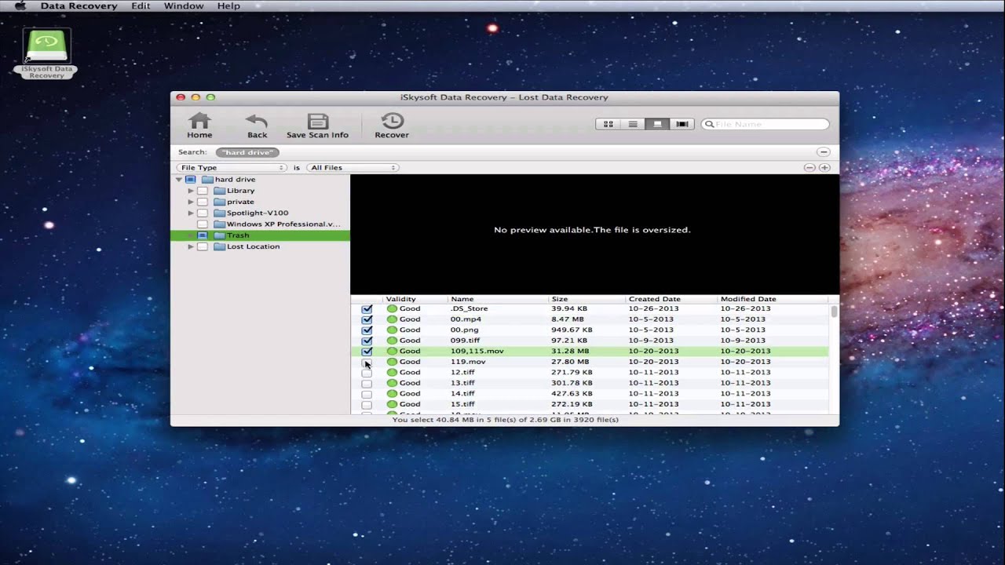The width and height of the screenshot is (1005, 565).
Task: Select the 15.tiff file name
Action: tap(462, 405)
